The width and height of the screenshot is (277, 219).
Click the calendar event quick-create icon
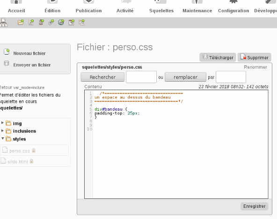tap(72, 22)
